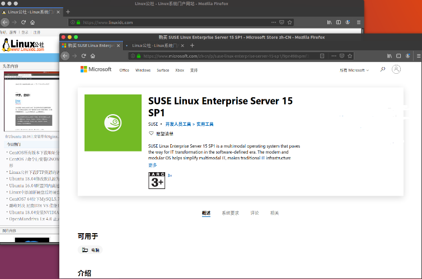Viewport: 422px width, 279px height.
Task: Open the hamburger menu of the background Firefox window
Action: pyautogui.click(x=359, y=22)
